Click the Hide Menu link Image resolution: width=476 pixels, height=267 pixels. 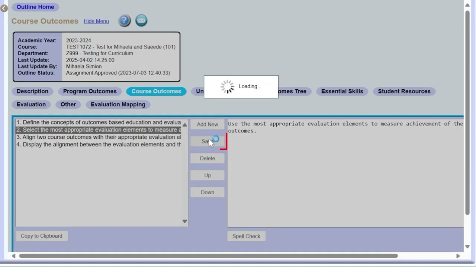[x=96, y=21]
